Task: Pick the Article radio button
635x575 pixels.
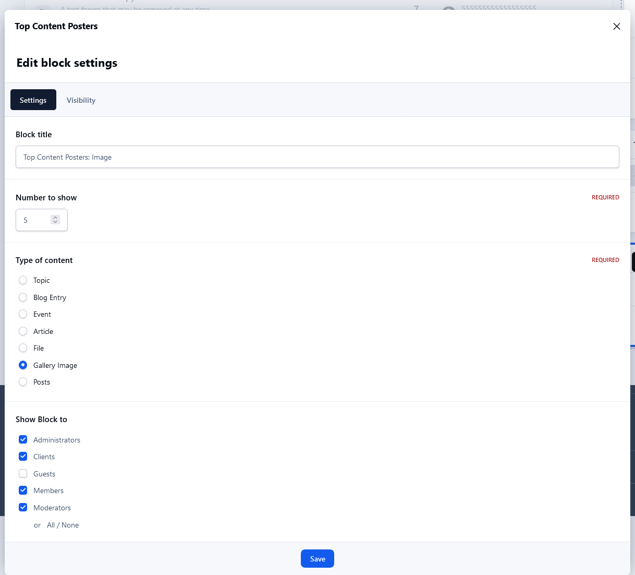Action: pyautogui.click(x=23, y=331)
